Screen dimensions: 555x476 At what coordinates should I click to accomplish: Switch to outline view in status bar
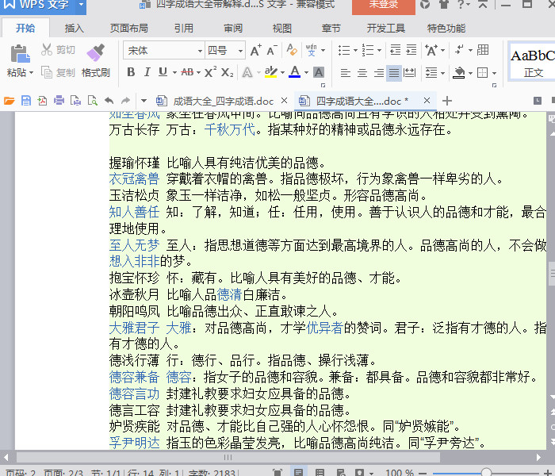(320, 472)
